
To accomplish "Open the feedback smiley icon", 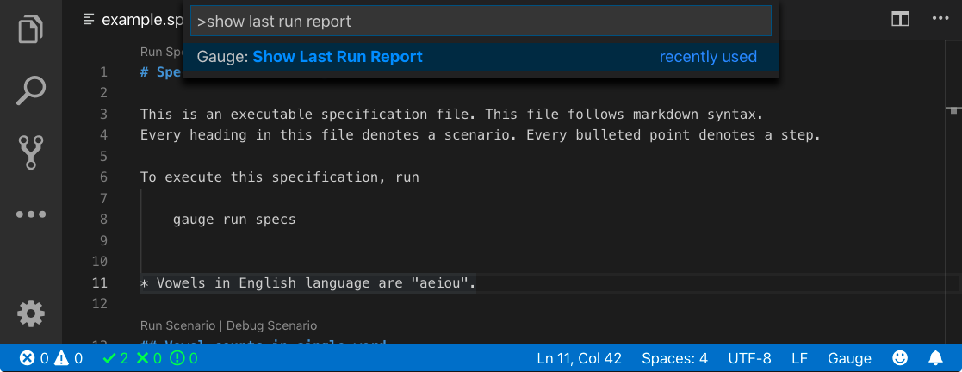I will point(900,358).
